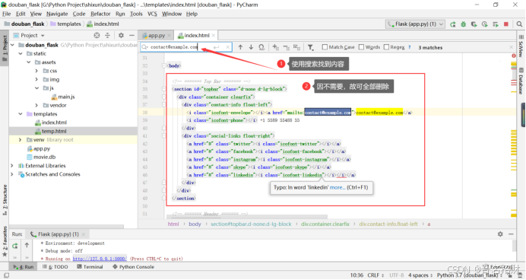This screenshot has width=526, height=280.
Task: Open the File menu
Action: click(6, 14)
